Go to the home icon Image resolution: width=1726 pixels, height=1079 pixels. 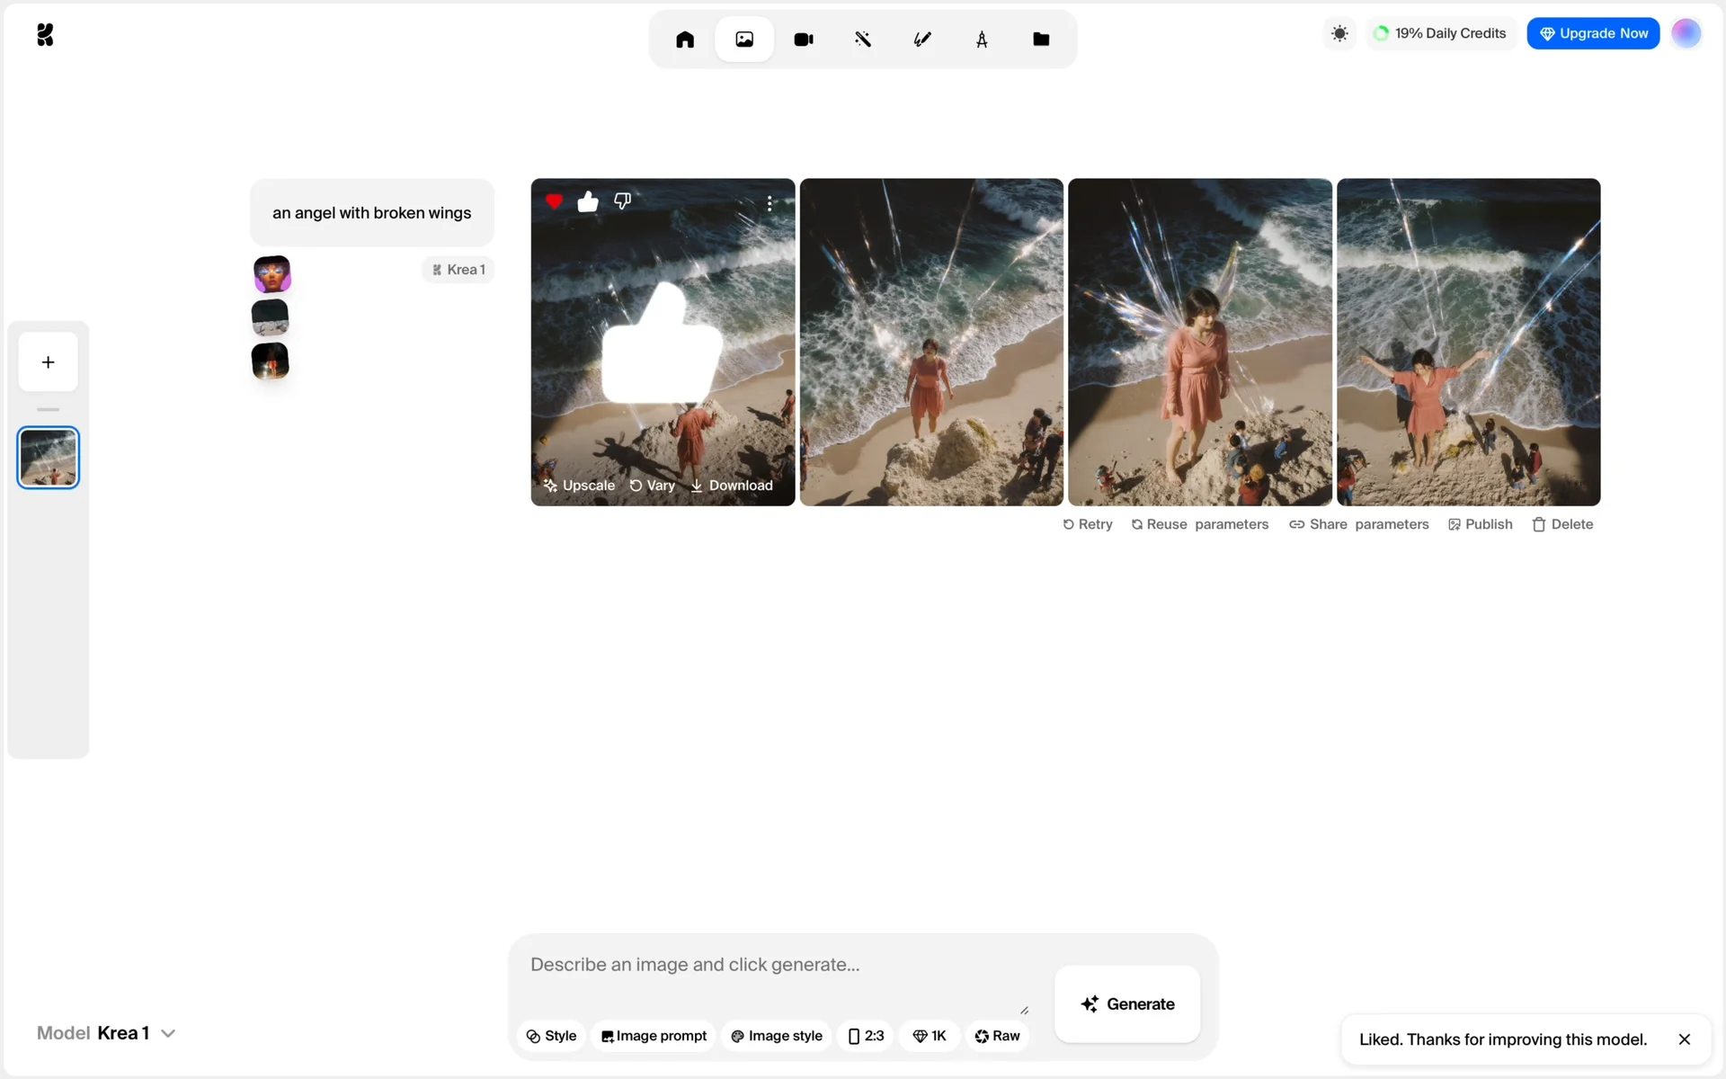(x=685, y=40)
